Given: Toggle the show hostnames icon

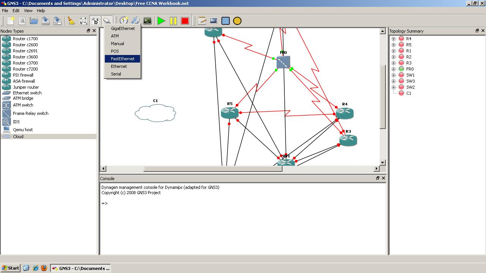Looking at the screenshot, I should pos(95,21).
